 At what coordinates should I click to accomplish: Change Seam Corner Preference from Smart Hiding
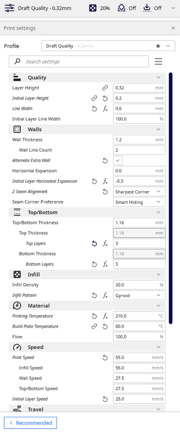(139, 202)
